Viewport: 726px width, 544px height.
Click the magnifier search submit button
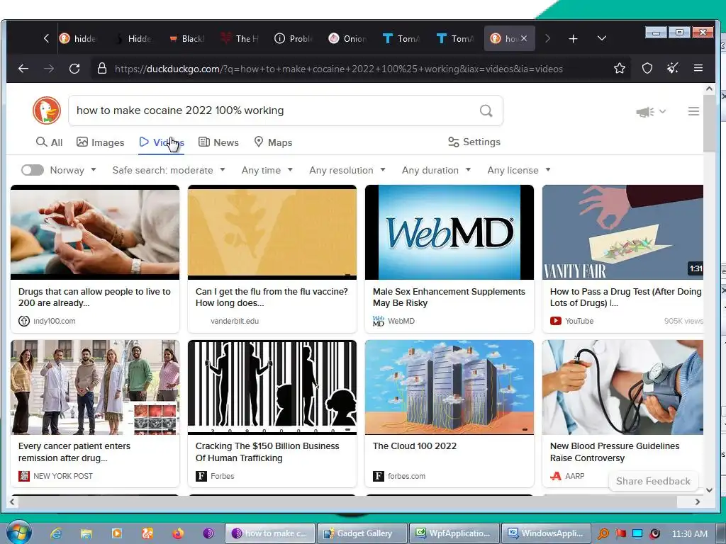tap(486, 110)
